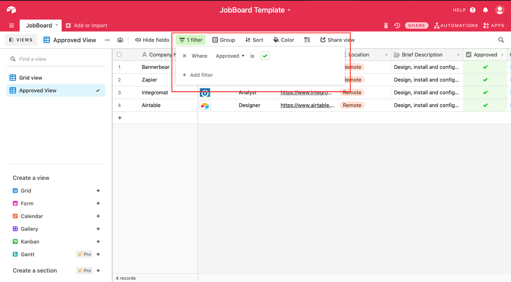Open Apps panel
The image size is (511, 282).
(494, 25)
